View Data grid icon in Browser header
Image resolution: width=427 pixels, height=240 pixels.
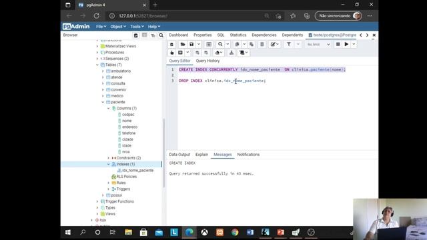coord(144,35)
